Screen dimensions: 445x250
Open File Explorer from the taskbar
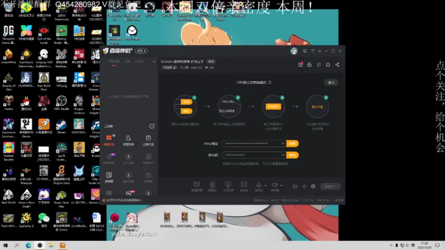pyautogui.click(x=51, y=245)
